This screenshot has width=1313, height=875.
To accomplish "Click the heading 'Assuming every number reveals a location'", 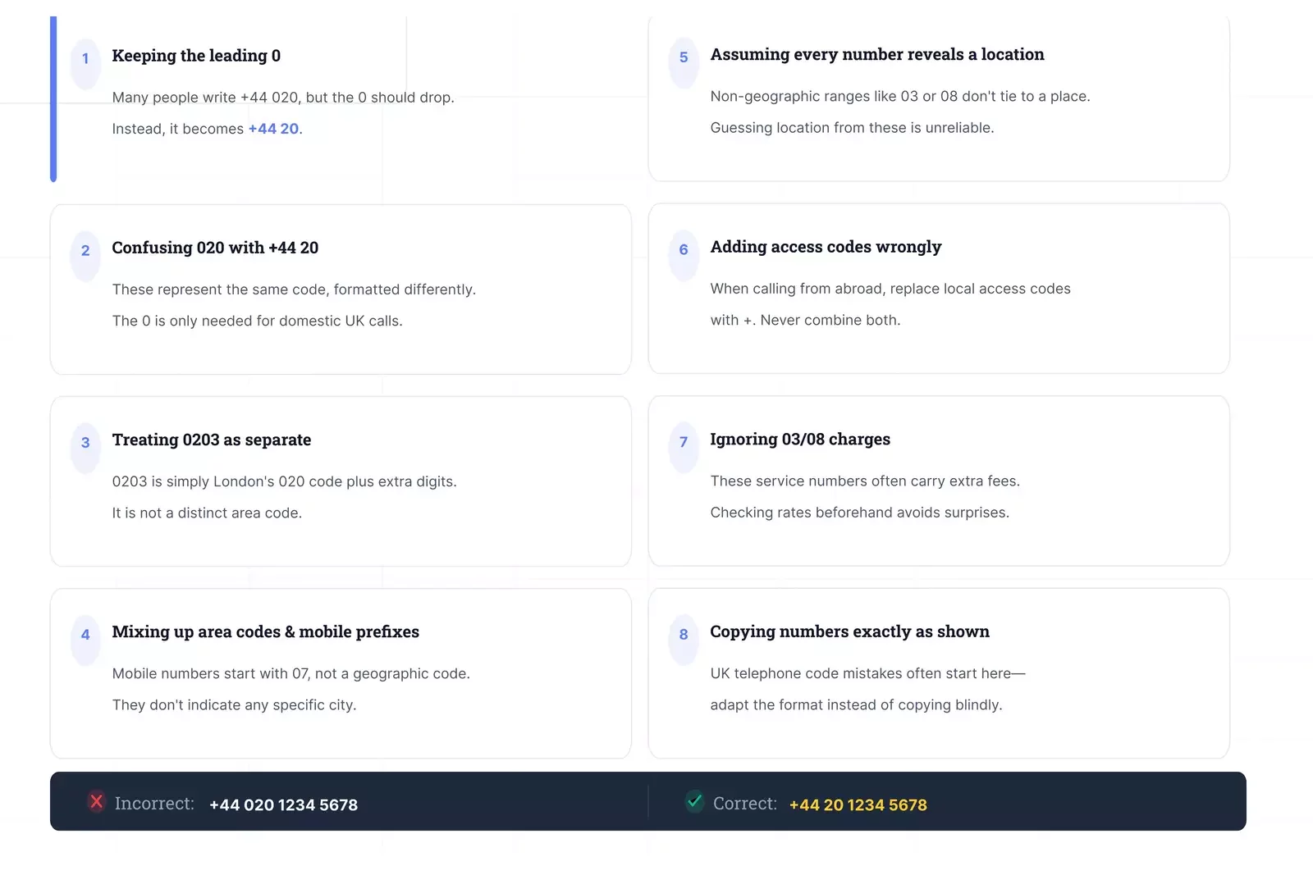I will (877, 54).
